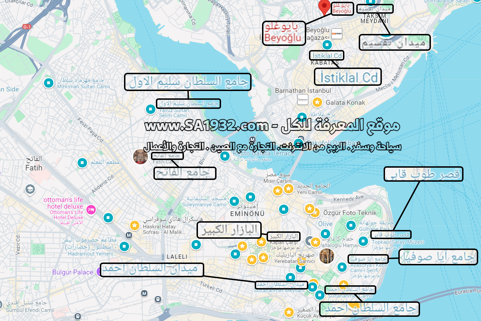Viewport: 481px width, 321px height.
Task: Select the Türkeli Cd. road label
Action: pyautogui.click(x=211, y=287)
